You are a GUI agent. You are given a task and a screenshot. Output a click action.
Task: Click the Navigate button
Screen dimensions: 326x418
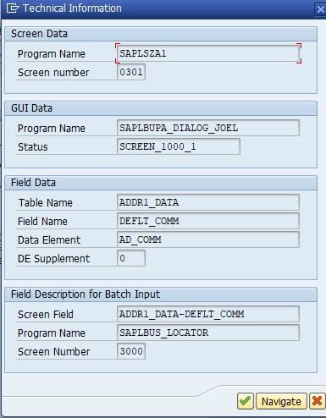[x=281, y=401]
